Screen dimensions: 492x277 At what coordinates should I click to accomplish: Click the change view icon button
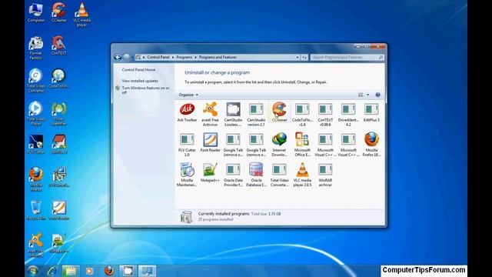[361, 95]
